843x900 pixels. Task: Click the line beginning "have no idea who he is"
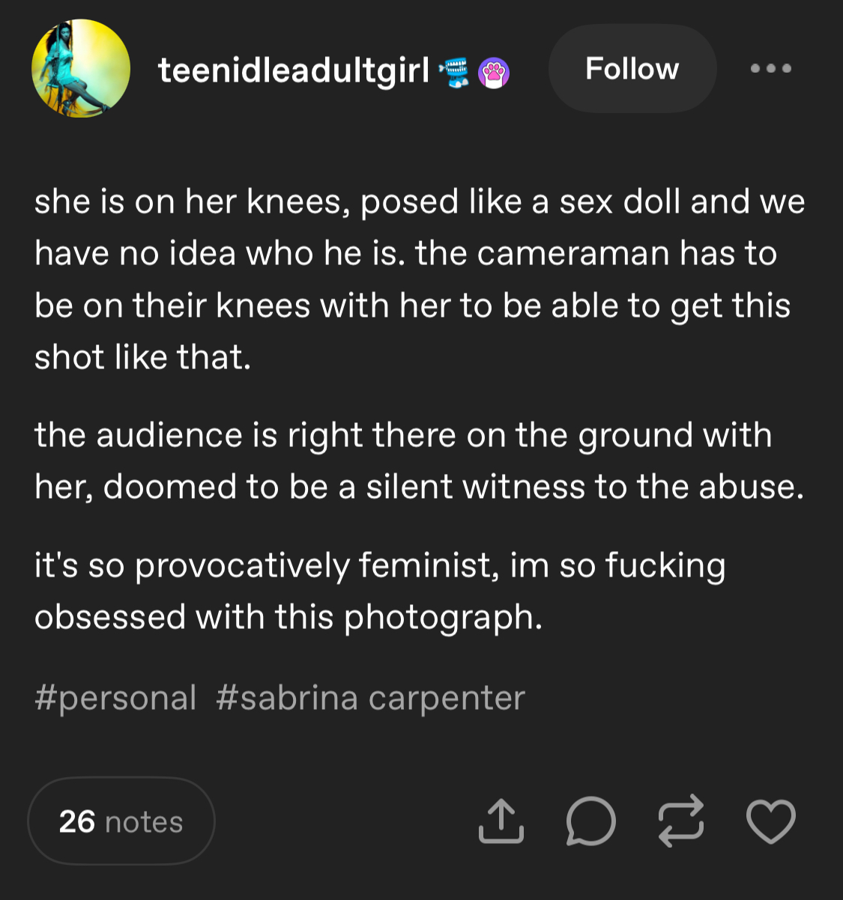405,253
